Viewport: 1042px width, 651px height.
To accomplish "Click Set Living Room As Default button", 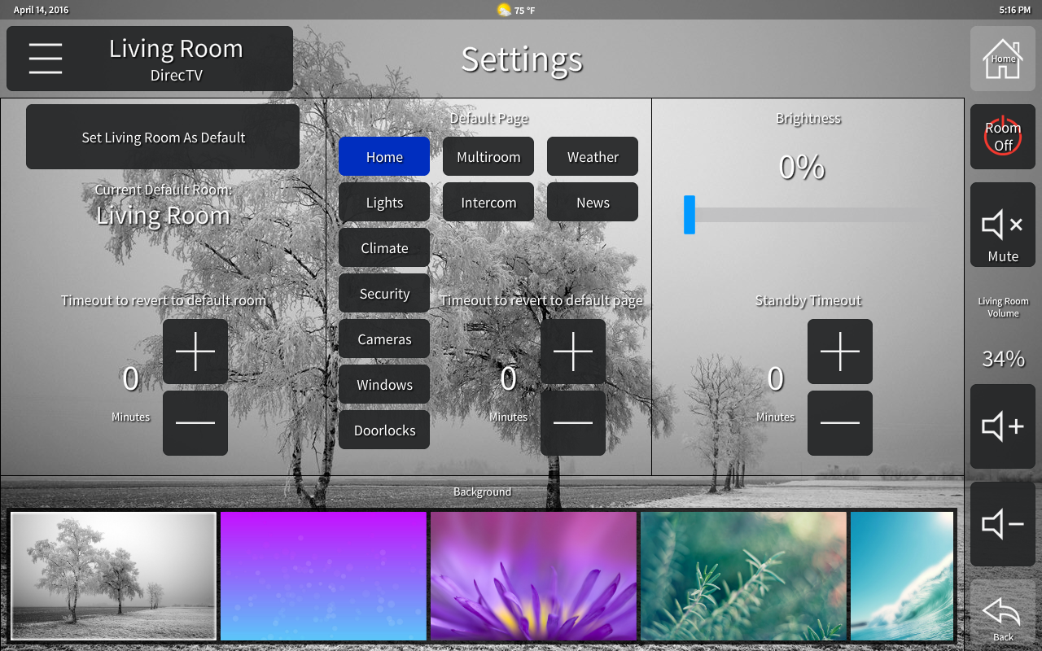I will point(163,138).
